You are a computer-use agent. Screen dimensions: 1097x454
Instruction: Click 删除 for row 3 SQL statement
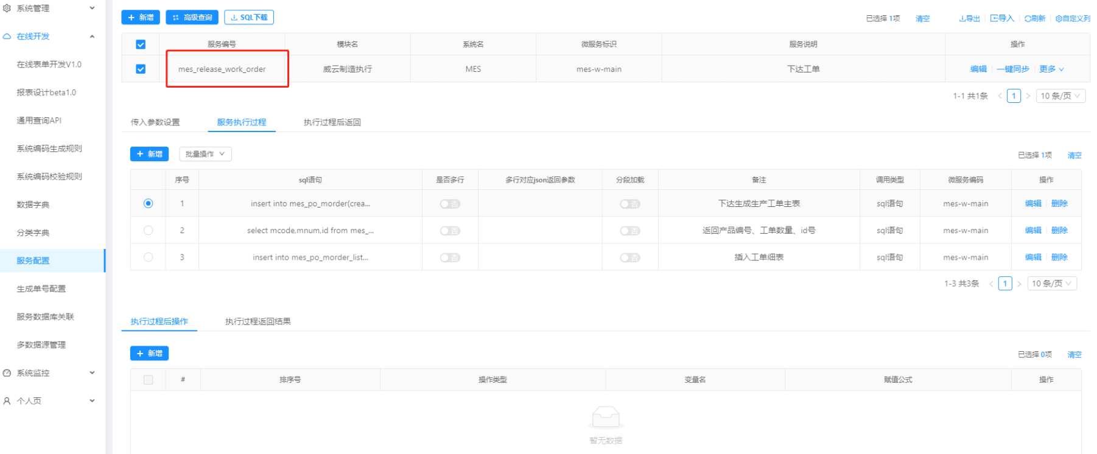coord(1059,257)
